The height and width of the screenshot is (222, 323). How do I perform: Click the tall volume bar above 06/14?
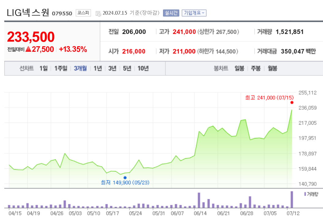click(x=199, y=200)
